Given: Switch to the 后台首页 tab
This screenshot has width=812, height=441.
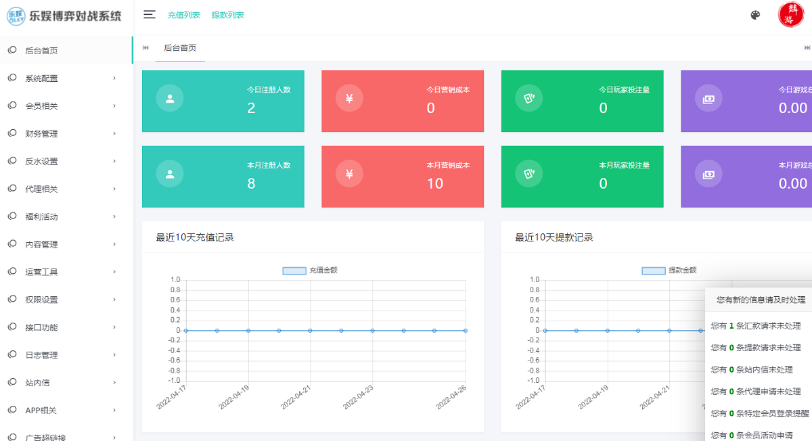Looking at the screenshot, I should [x=180, y=49].
